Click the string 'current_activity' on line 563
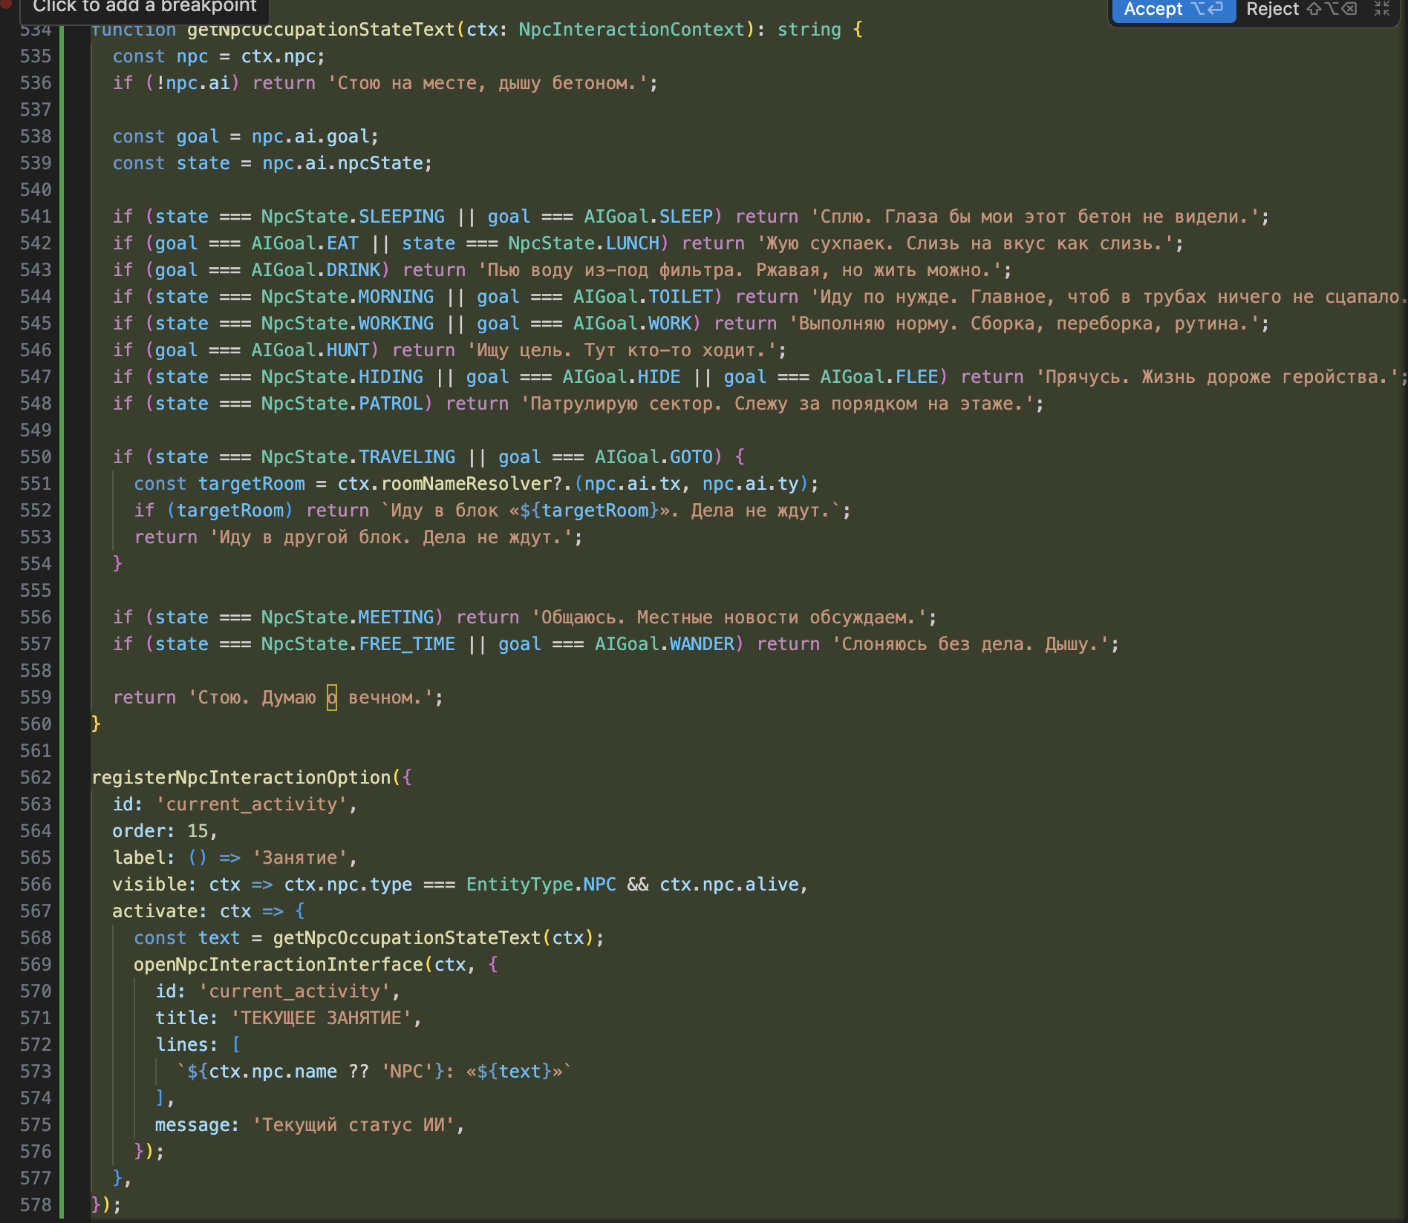 252,804
